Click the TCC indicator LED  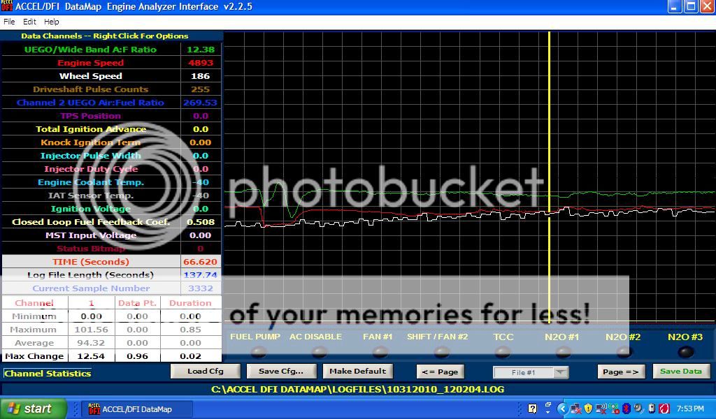502,352
